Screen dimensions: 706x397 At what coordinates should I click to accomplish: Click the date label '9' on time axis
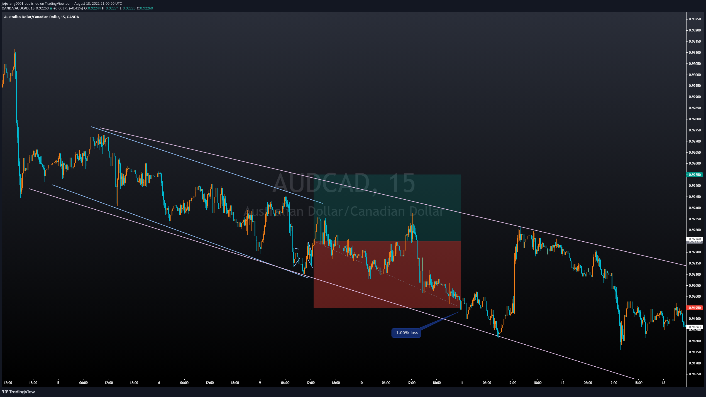260,383
